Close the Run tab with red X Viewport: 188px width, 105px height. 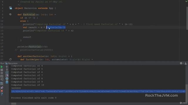[2, 91]
